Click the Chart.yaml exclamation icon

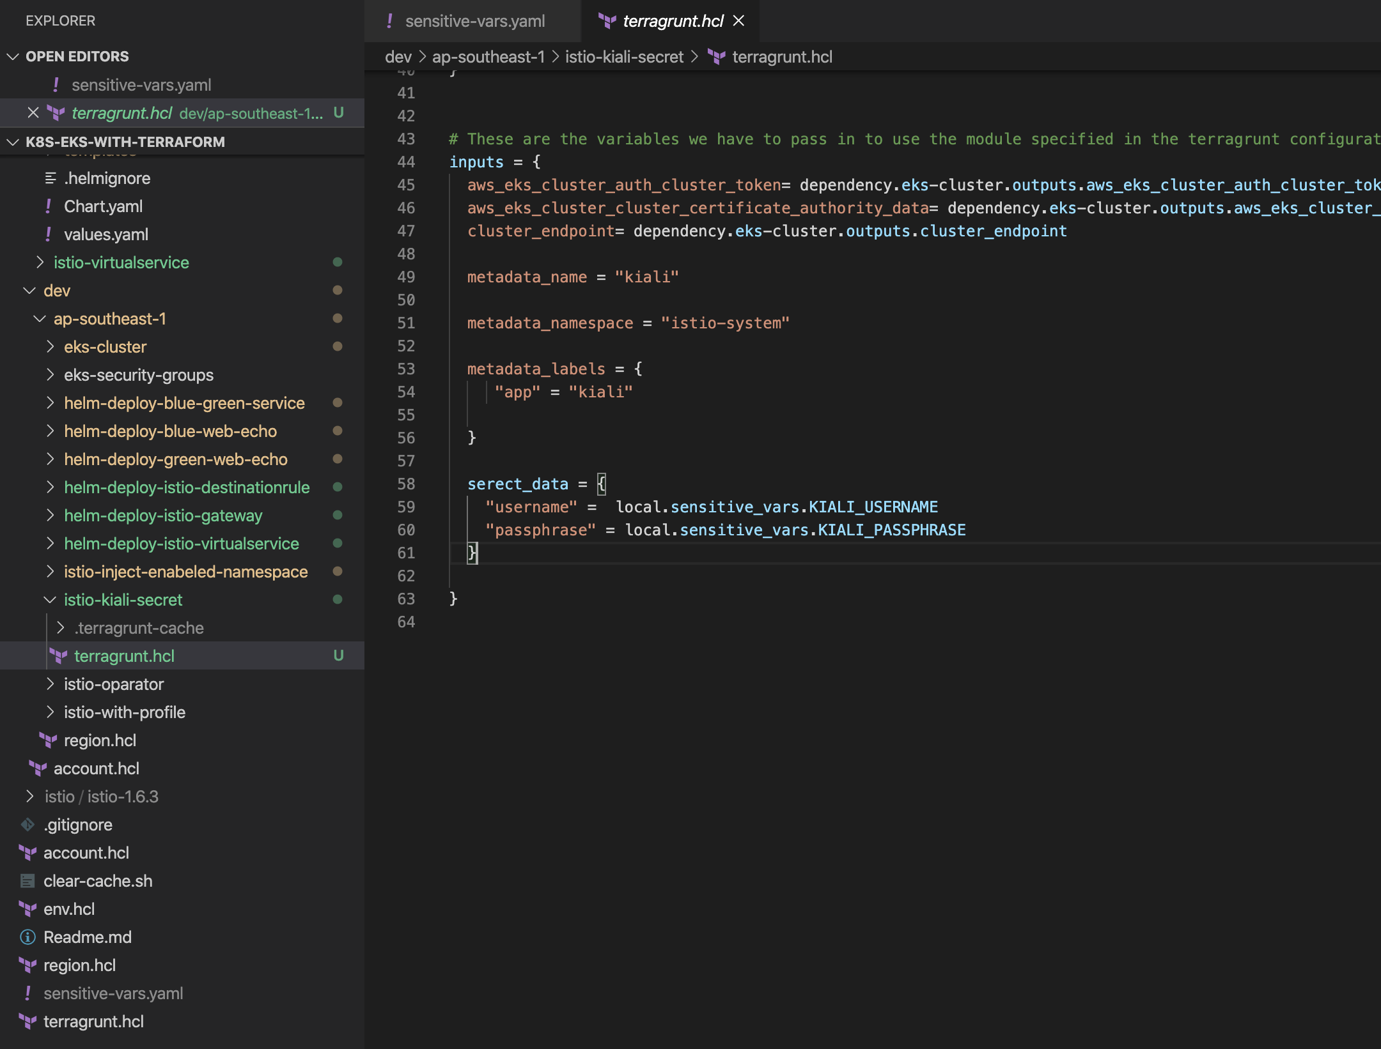[48, 206]
